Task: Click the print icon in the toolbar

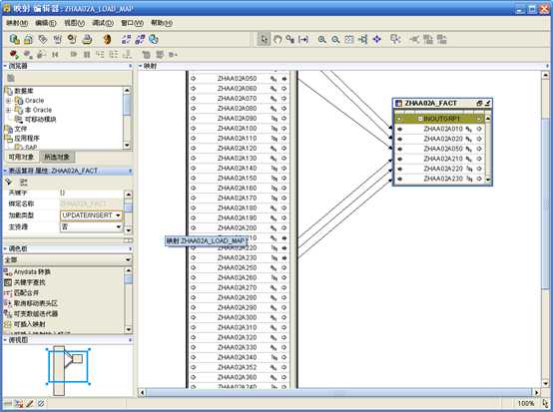Action: pyautogui.click(x=87, y=39)
